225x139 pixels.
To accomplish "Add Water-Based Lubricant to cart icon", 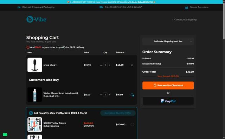I will (132, 94).
